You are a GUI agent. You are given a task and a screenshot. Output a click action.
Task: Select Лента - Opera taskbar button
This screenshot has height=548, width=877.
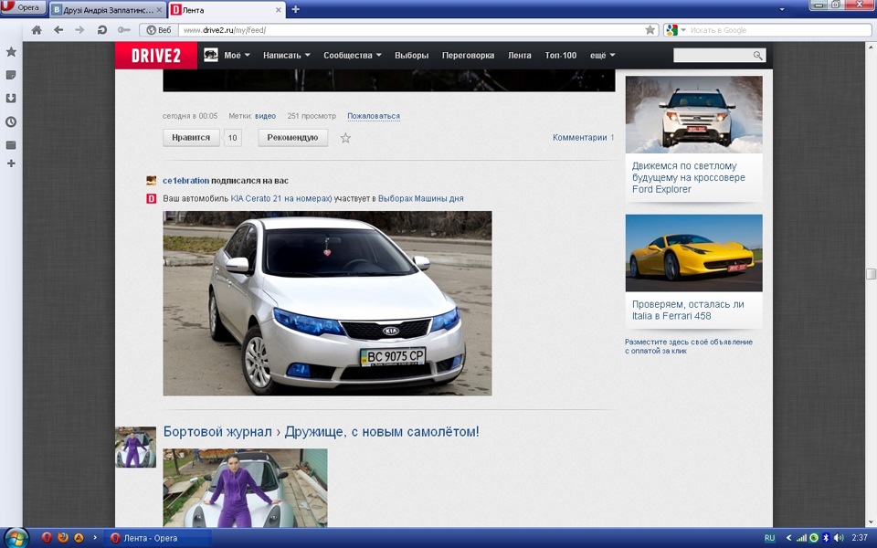(x=157, y=538)
